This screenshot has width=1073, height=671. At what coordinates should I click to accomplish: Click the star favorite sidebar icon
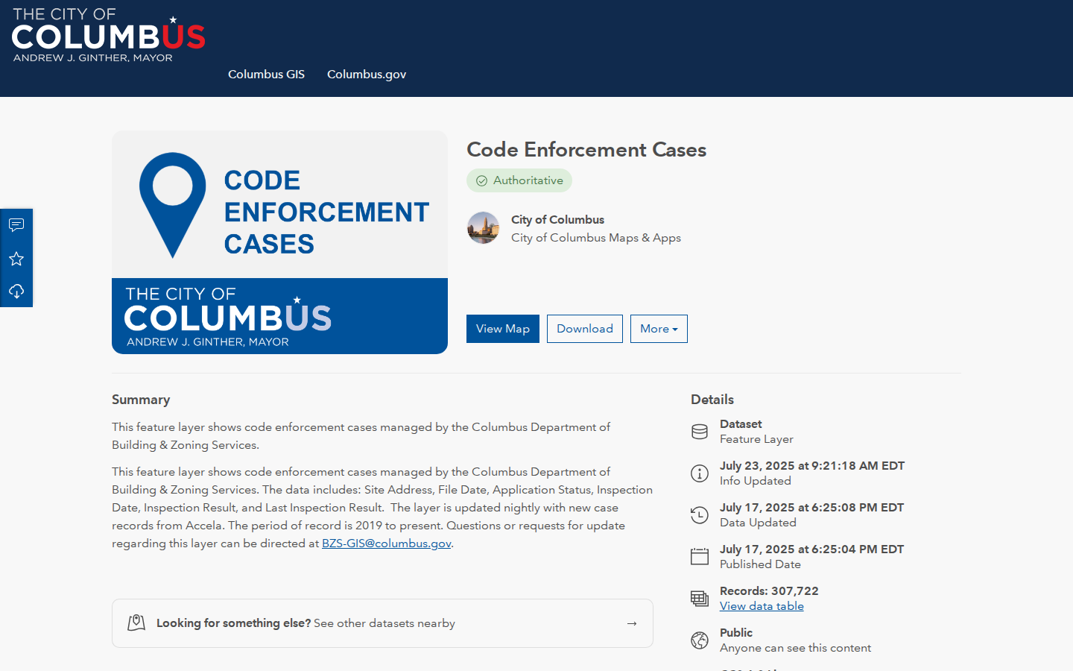tap(16, 259)
